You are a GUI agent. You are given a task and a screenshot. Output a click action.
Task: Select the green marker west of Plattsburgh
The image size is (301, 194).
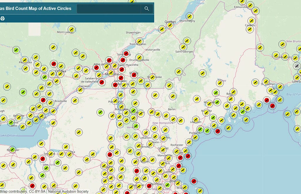tap(100, 112)
